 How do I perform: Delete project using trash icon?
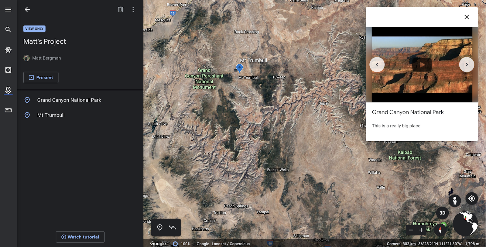coord(121,10)
